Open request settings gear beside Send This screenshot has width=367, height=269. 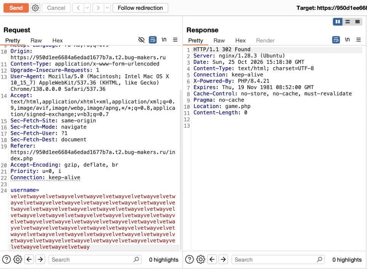[x=35, y=8]
